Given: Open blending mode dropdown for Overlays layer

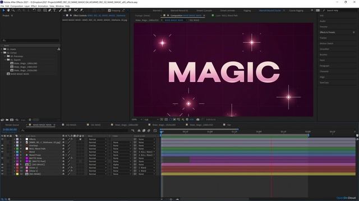Looking at the screenshot, I should click(x=98, y=145).
